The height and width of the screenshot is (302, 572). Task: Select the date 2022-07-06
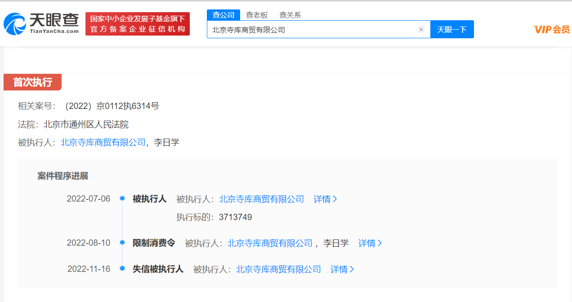coord(89,198)
